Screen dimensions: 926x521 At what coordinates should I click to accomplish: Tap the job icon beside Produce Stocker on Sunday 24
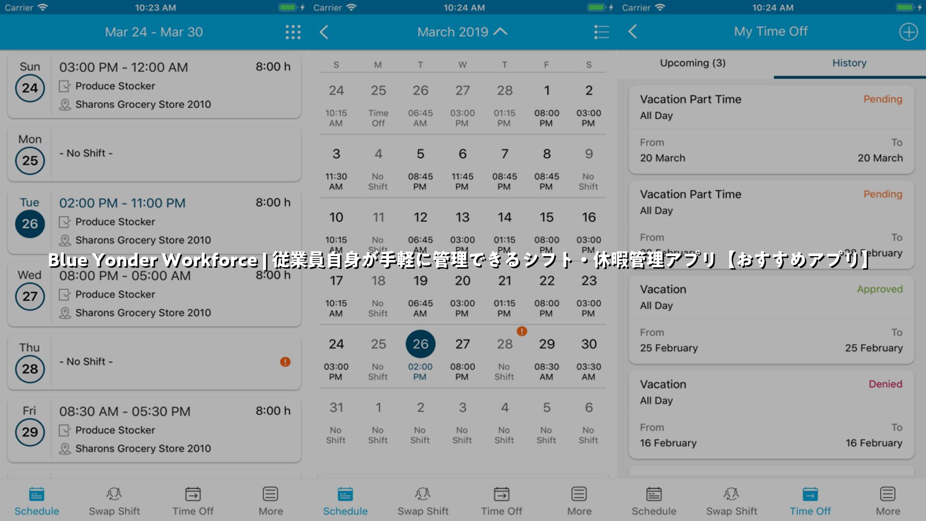[65, 86]
